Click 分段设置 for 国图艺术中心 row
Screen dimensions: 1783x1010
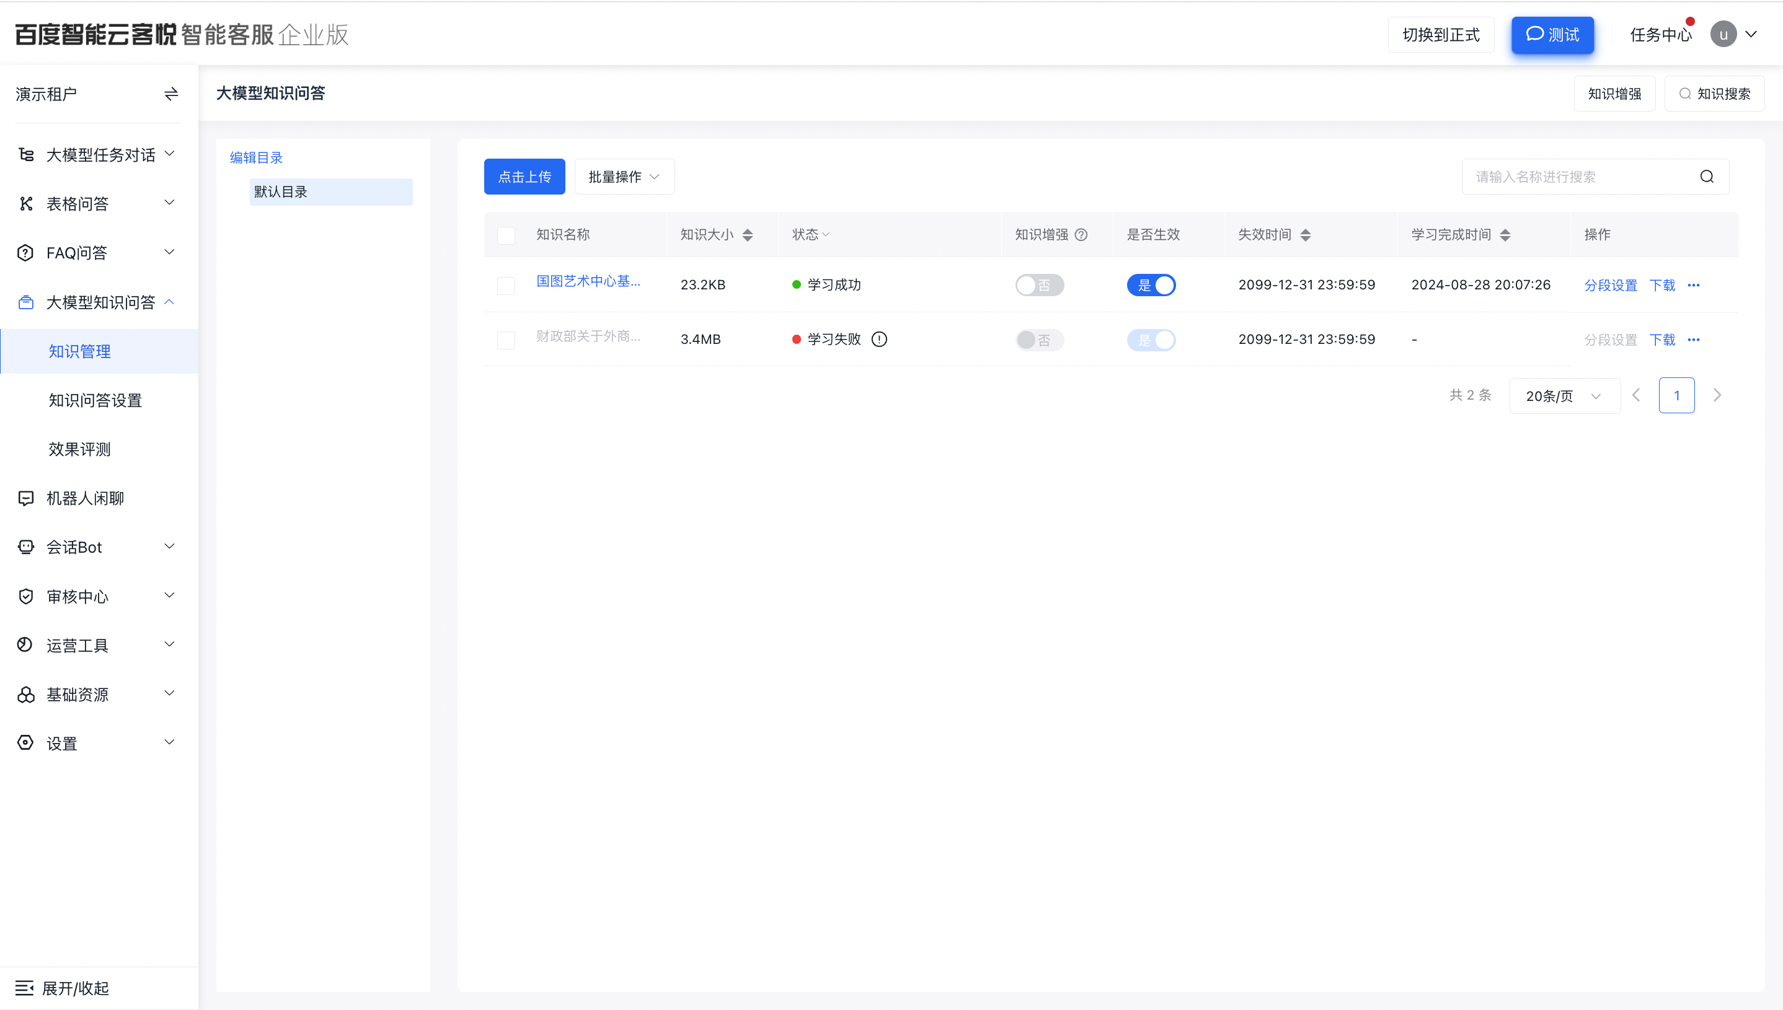[x=1610, y=285]
